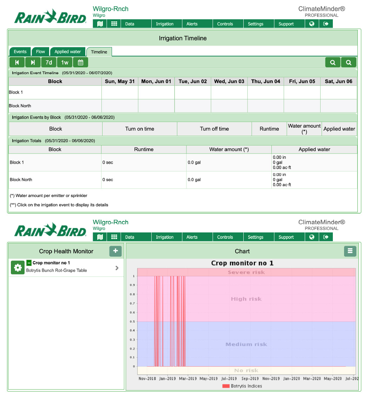This screenshot has height=400, width=369.
Task: Open Settings menu in lower navigation bar
Action: 259,237
